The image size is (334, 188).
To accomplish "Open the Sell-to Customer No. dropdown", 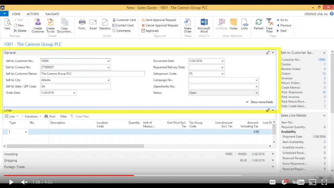I will pos(108,61).
